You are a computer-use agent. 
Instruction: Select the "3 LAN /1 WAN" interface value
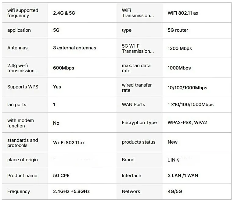tap(183, 176)
